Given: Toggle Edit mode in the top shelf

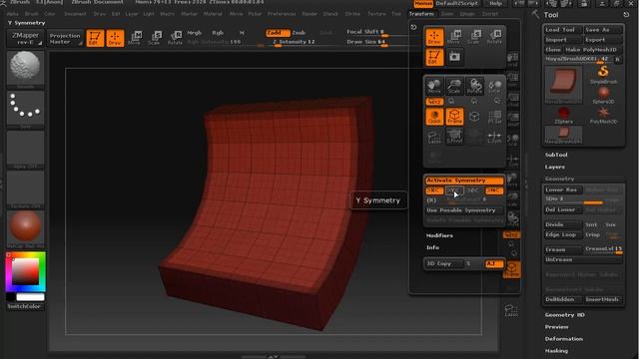Looking at the screenshot, I should tap(95, 38).
